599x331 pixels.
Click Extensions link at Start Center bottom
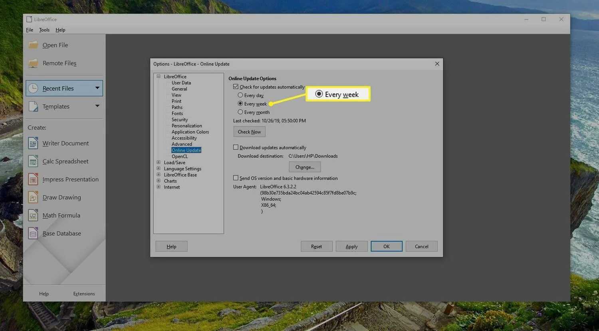[84, 294]
